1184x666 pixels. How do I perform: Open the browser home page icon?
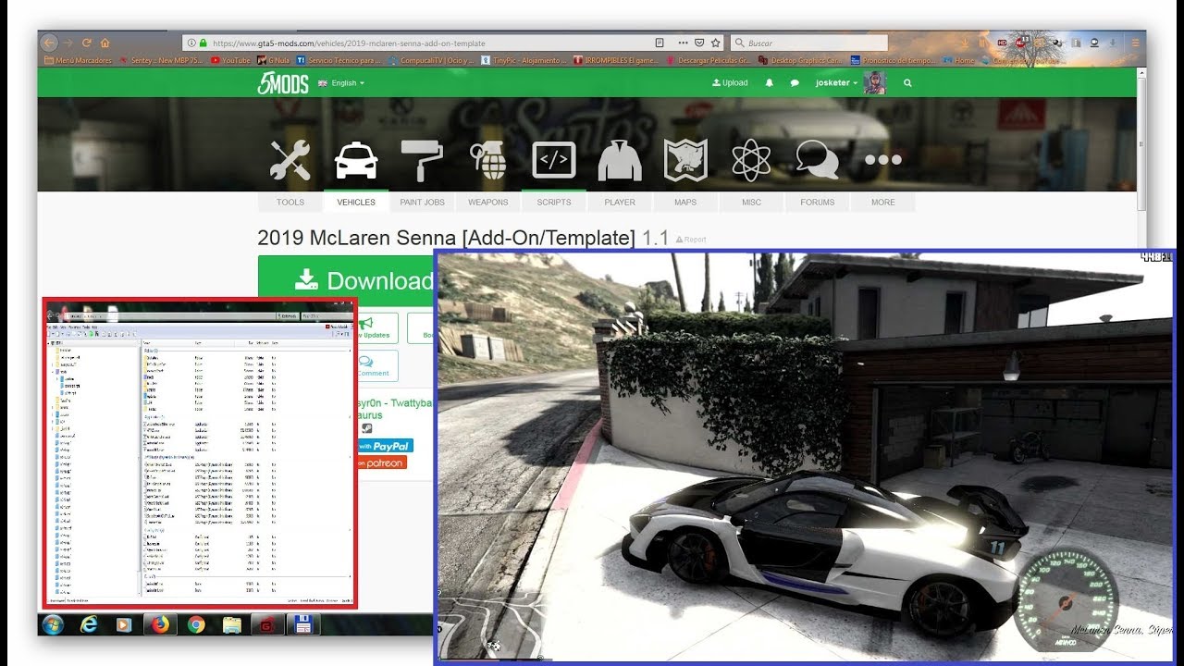105,43
